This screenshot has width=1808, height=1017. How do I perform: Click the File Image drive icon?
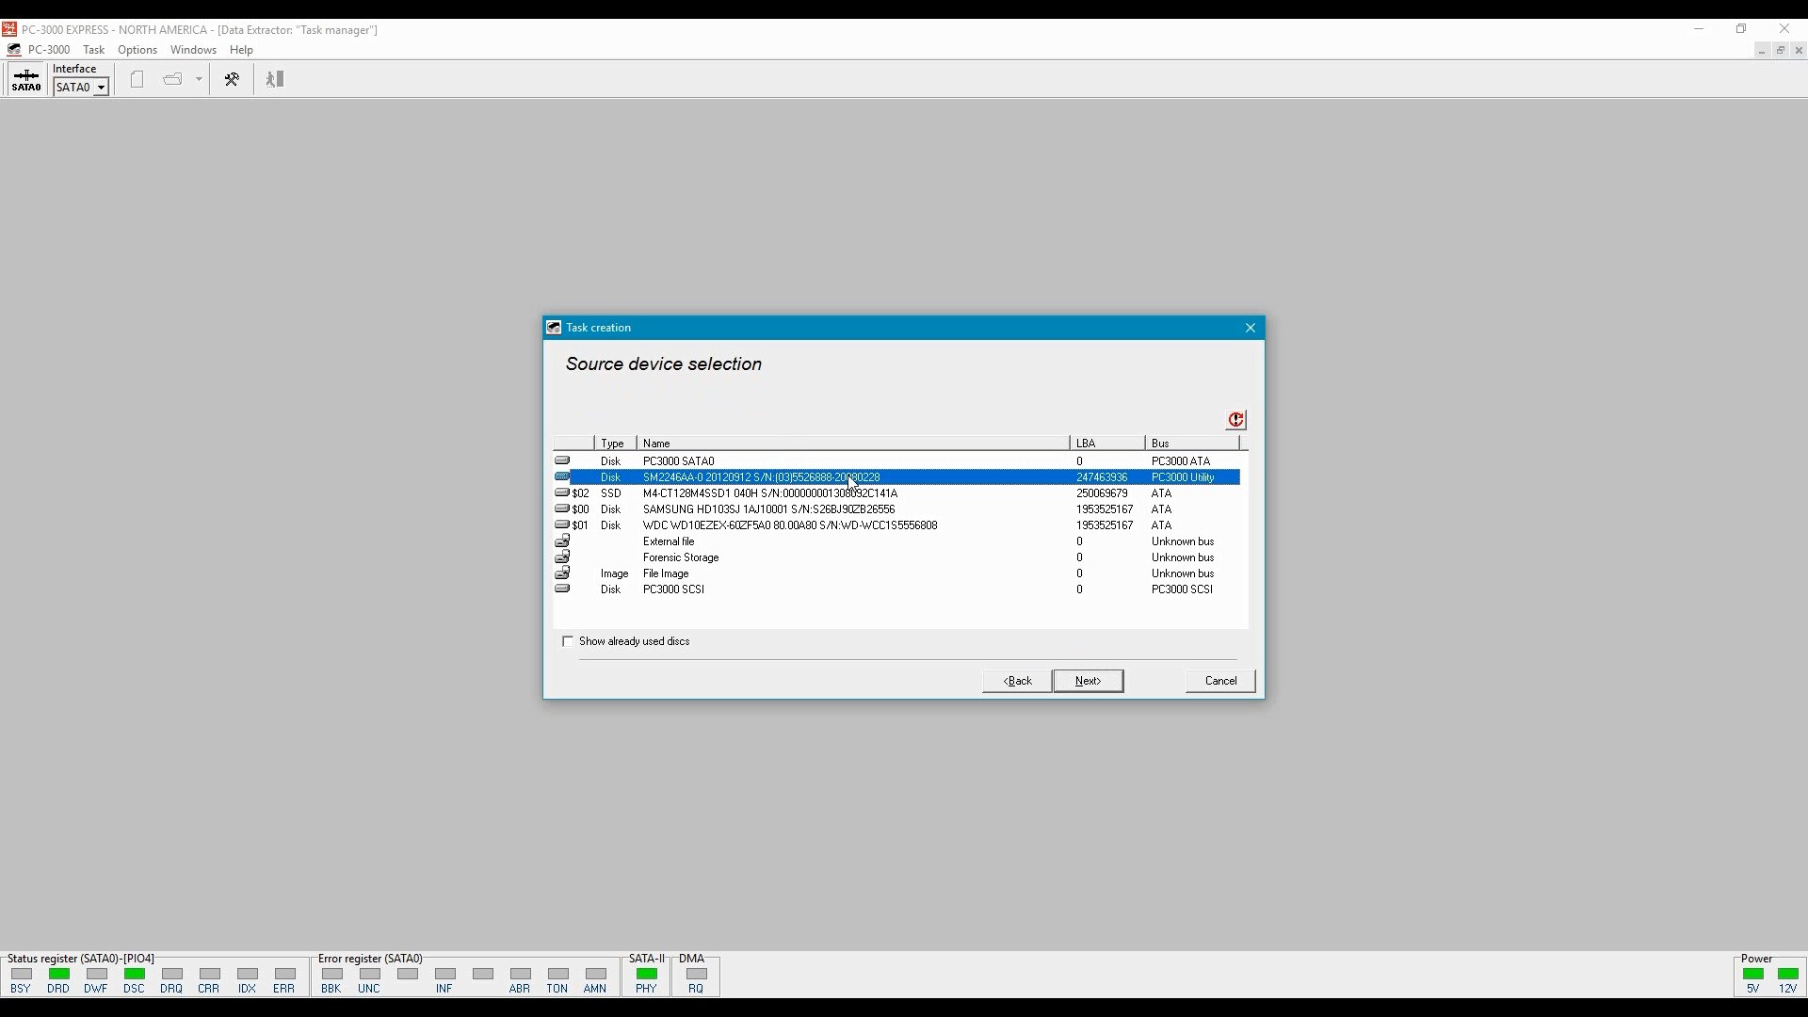(x=562, y=573)
